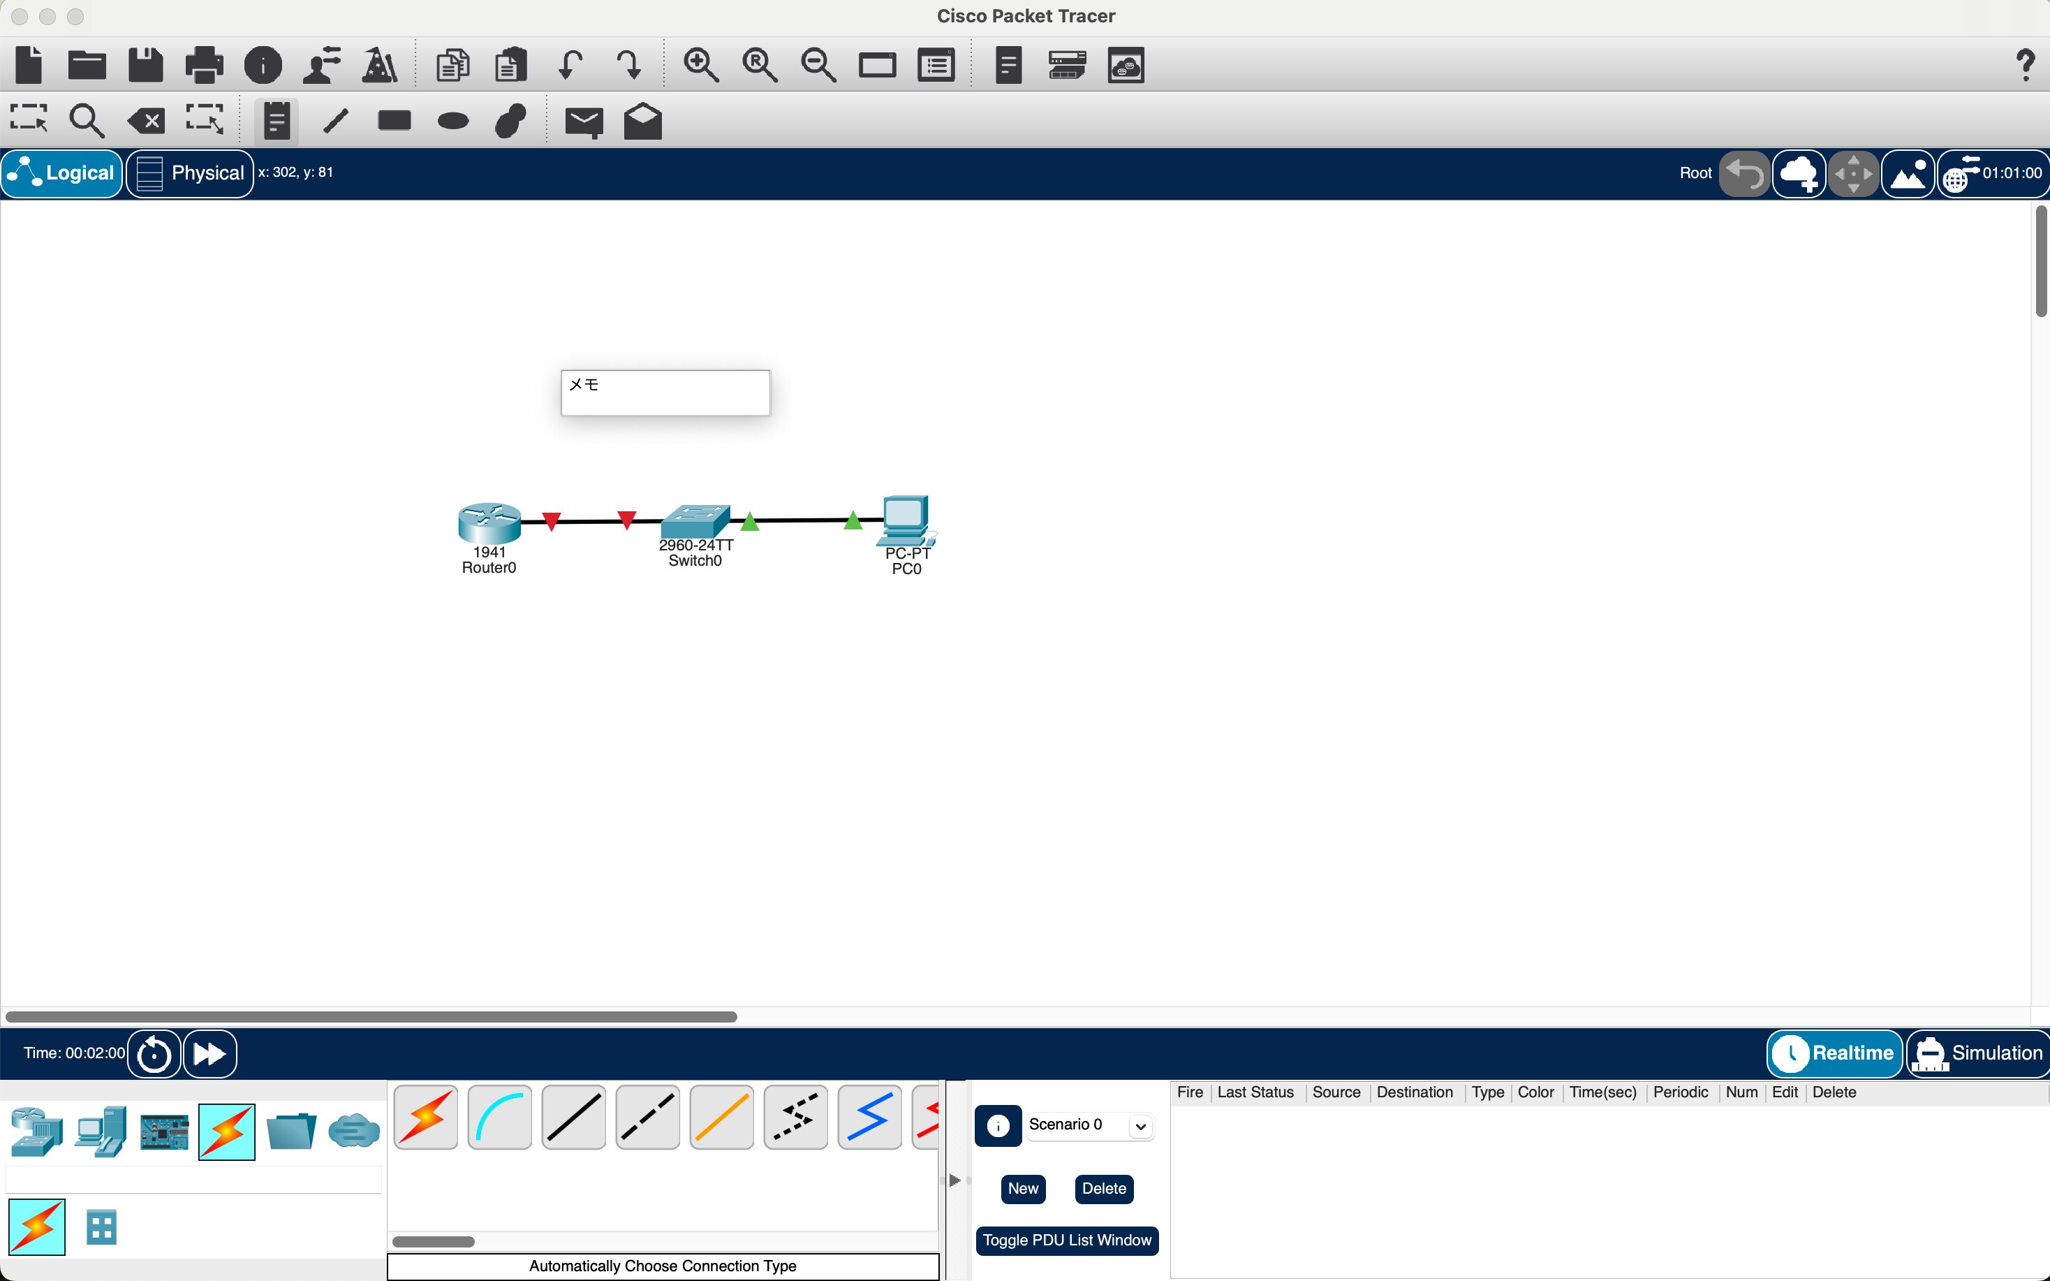Click the Move Object arrows icon
This screenshot has width=2050, height=1281.
pyautogui.click(x=1852, y=174)
